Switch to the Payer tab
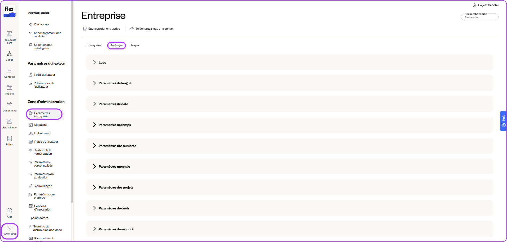 135,45
